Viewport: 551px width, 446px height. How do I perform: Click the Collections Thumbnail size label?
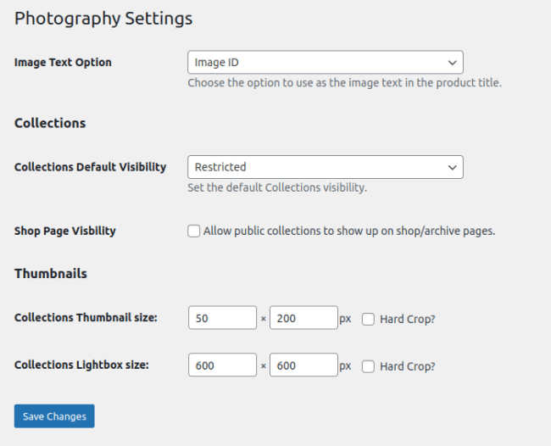86,318
